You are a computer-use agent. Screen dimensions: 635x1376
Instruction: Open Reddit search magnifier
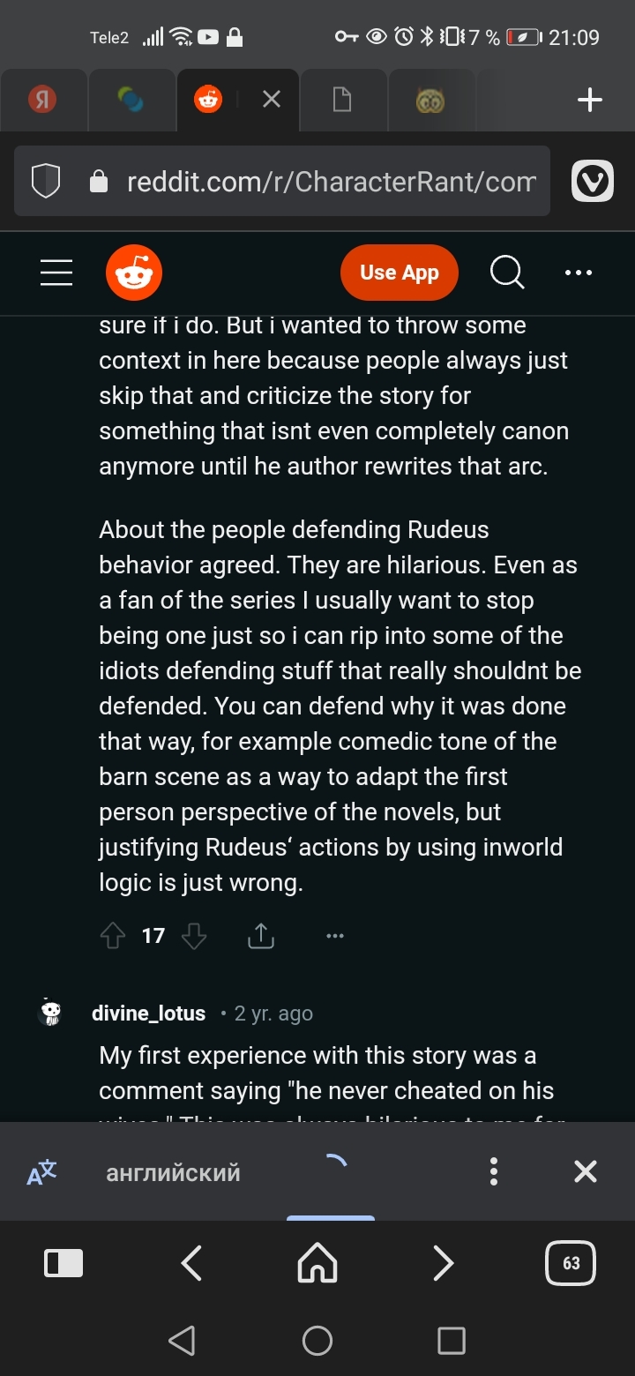507,273
